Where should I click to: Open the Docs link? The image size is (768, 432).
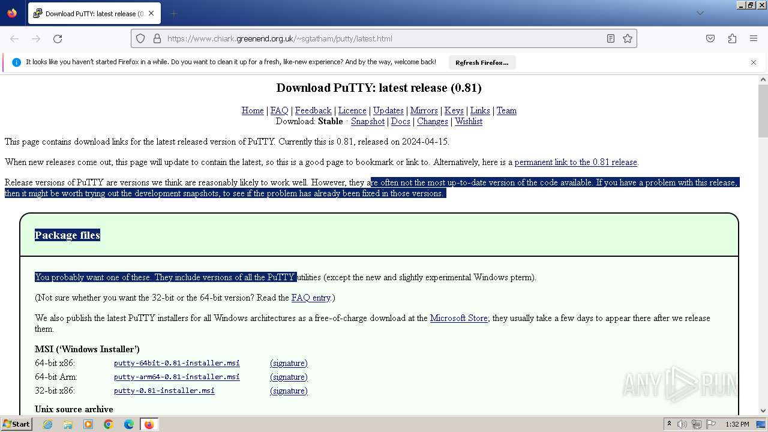tap(401, 121)
